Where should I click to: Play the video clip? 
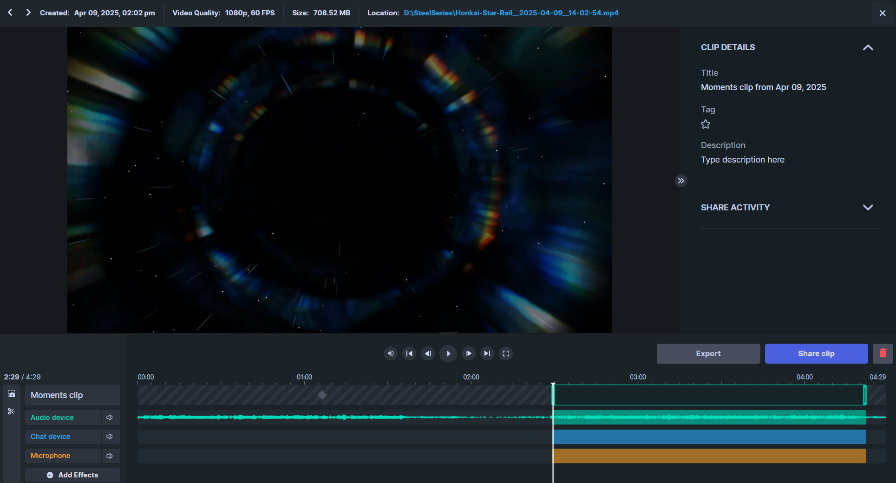click(448, 353)
